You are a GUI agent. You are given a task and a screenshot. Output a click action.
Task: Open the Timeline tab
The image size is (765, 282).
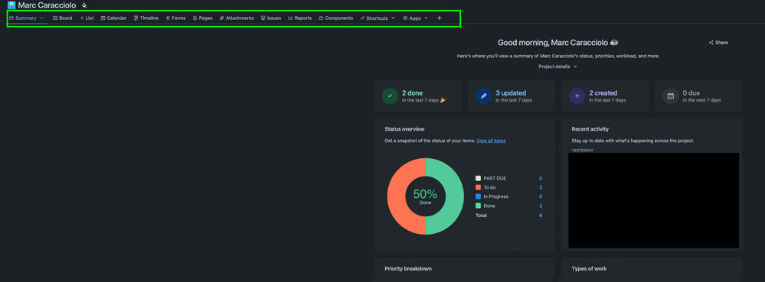pos(146,18)
